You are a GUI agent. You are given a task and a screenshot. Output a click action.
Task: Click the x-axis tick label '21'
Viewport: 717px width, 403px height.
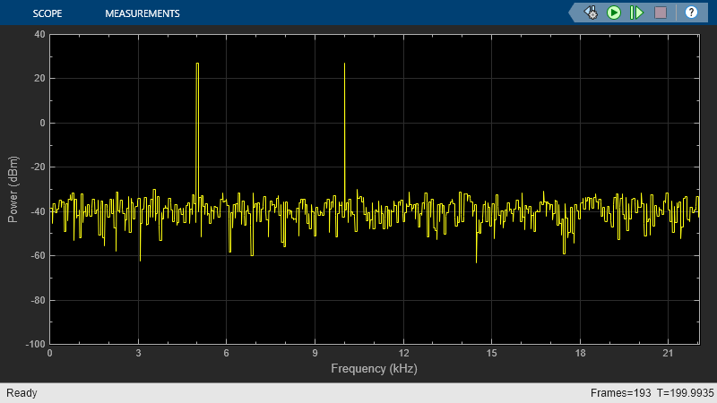(668, 353)
